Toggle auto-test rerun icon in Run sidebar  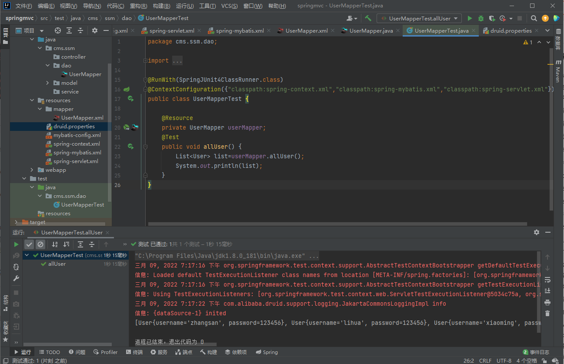pyautogui.click(x=16, y=267)
